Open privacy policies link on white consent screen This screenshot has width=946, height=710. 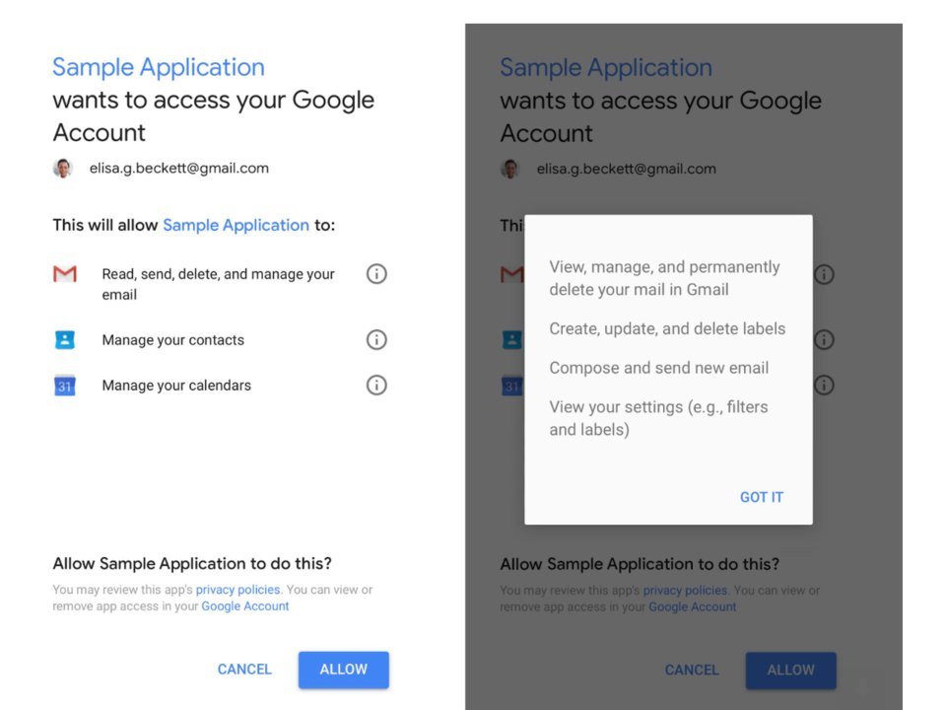pos(237,590)
